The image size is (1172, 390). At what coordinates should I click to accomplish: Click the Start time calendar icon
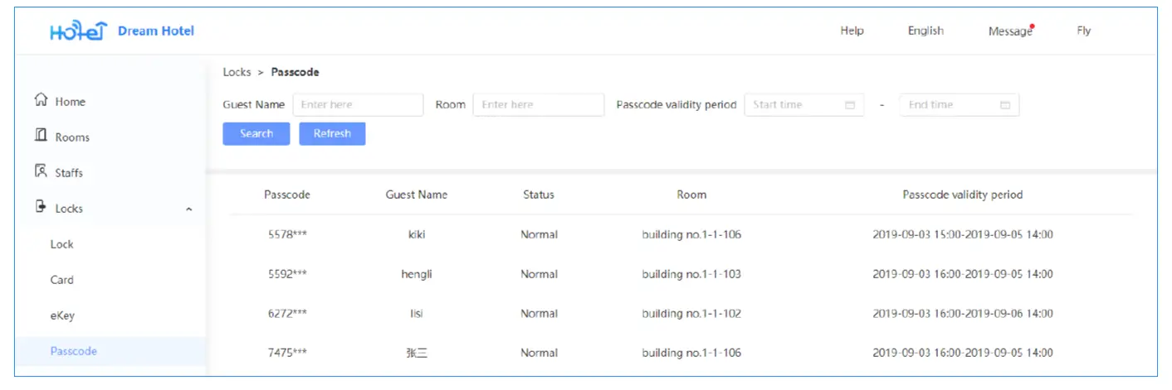[x=849, y=105]
